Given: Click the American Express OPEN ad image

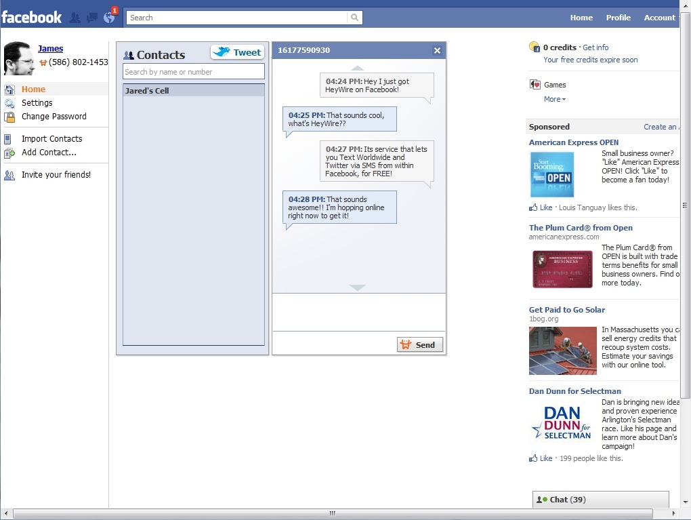Looking at the screenshot, I should coord(551,175).
